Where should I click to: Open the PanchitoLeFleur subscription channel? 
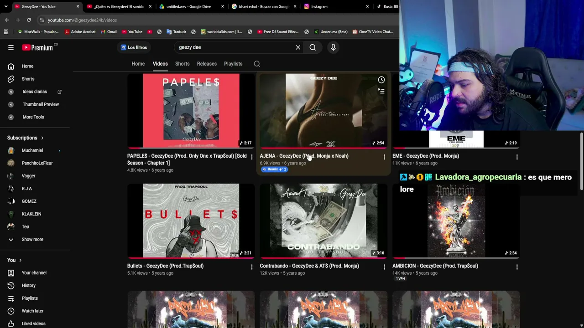point(36,163)
